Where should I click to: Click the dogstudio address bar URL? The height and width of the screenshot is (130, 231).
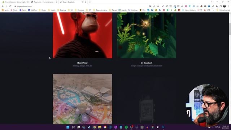(25, 6)
